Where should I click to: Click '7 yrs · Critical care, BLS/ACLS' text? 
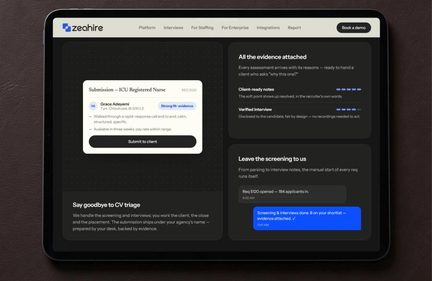(x=122, y=109)
